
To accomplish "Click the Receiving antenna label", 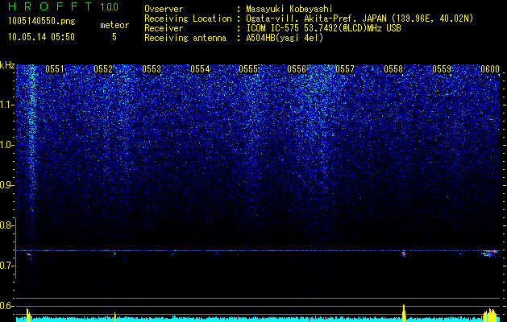I will 185,38.
